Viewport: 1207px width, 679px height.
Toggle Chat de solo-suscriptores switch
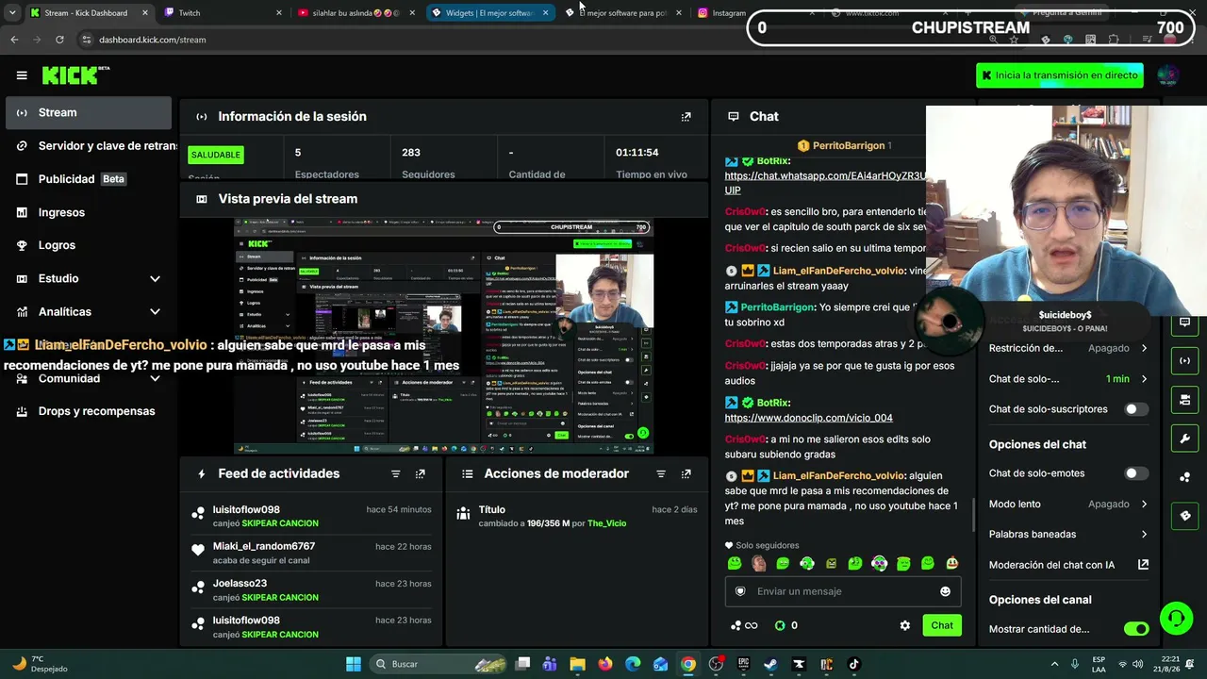click(x=1136, y=409)
